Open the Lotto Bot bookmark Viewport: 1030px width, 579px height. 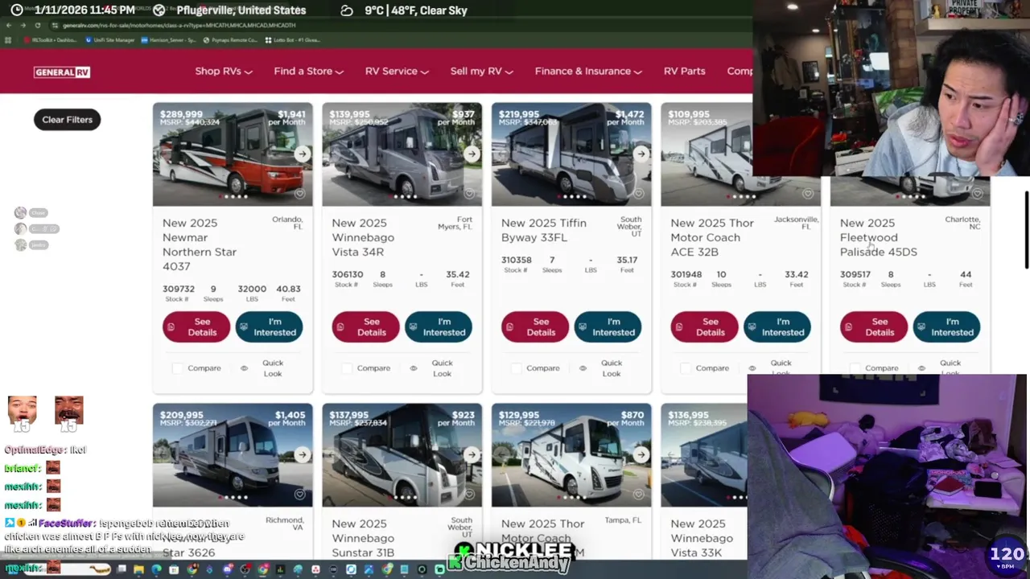click(292, 39)
